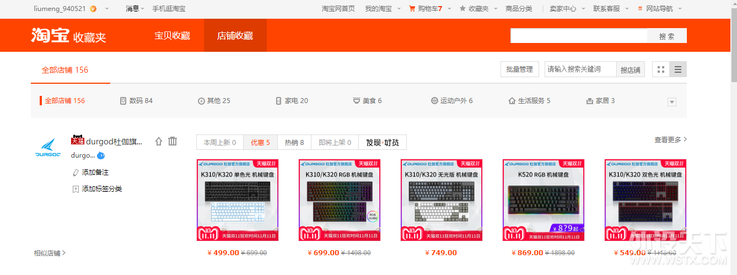Expand the liumeng_940521 account dropdown
This screenshot has width=737, height=275.
(106, 9)
